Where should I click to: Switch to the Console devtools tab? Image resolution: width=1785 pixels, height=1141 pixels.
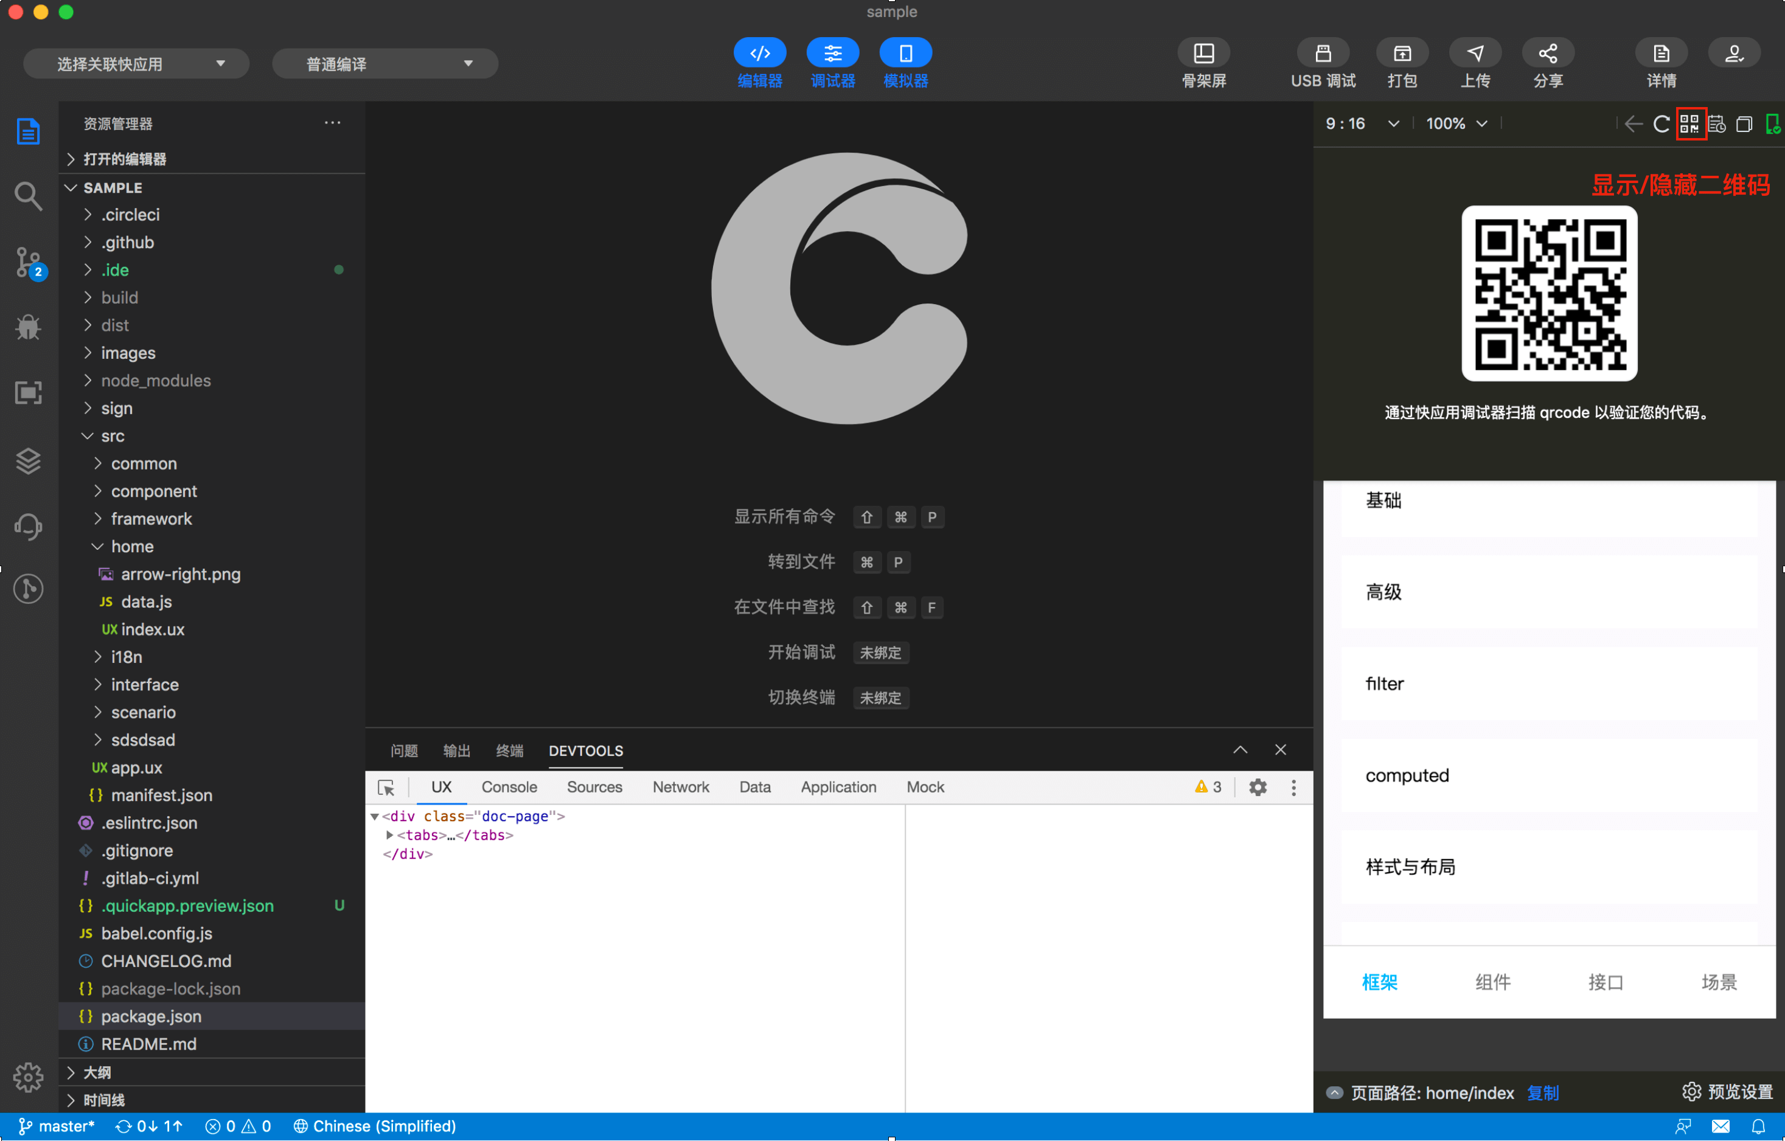pyautogui.click(x=509, y=787)
